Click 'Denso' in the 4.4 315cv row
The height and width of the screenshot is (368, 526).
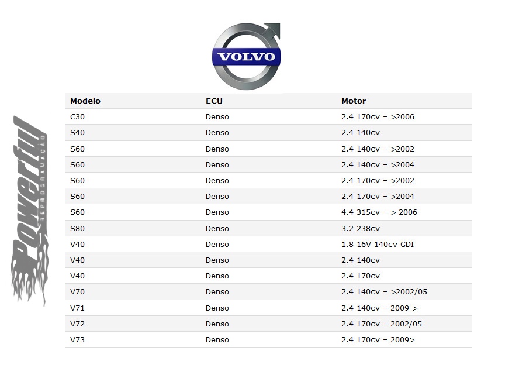coord(217,212)
